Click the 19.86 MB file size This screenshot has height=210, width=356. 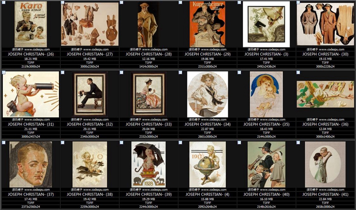coord(207,58)
